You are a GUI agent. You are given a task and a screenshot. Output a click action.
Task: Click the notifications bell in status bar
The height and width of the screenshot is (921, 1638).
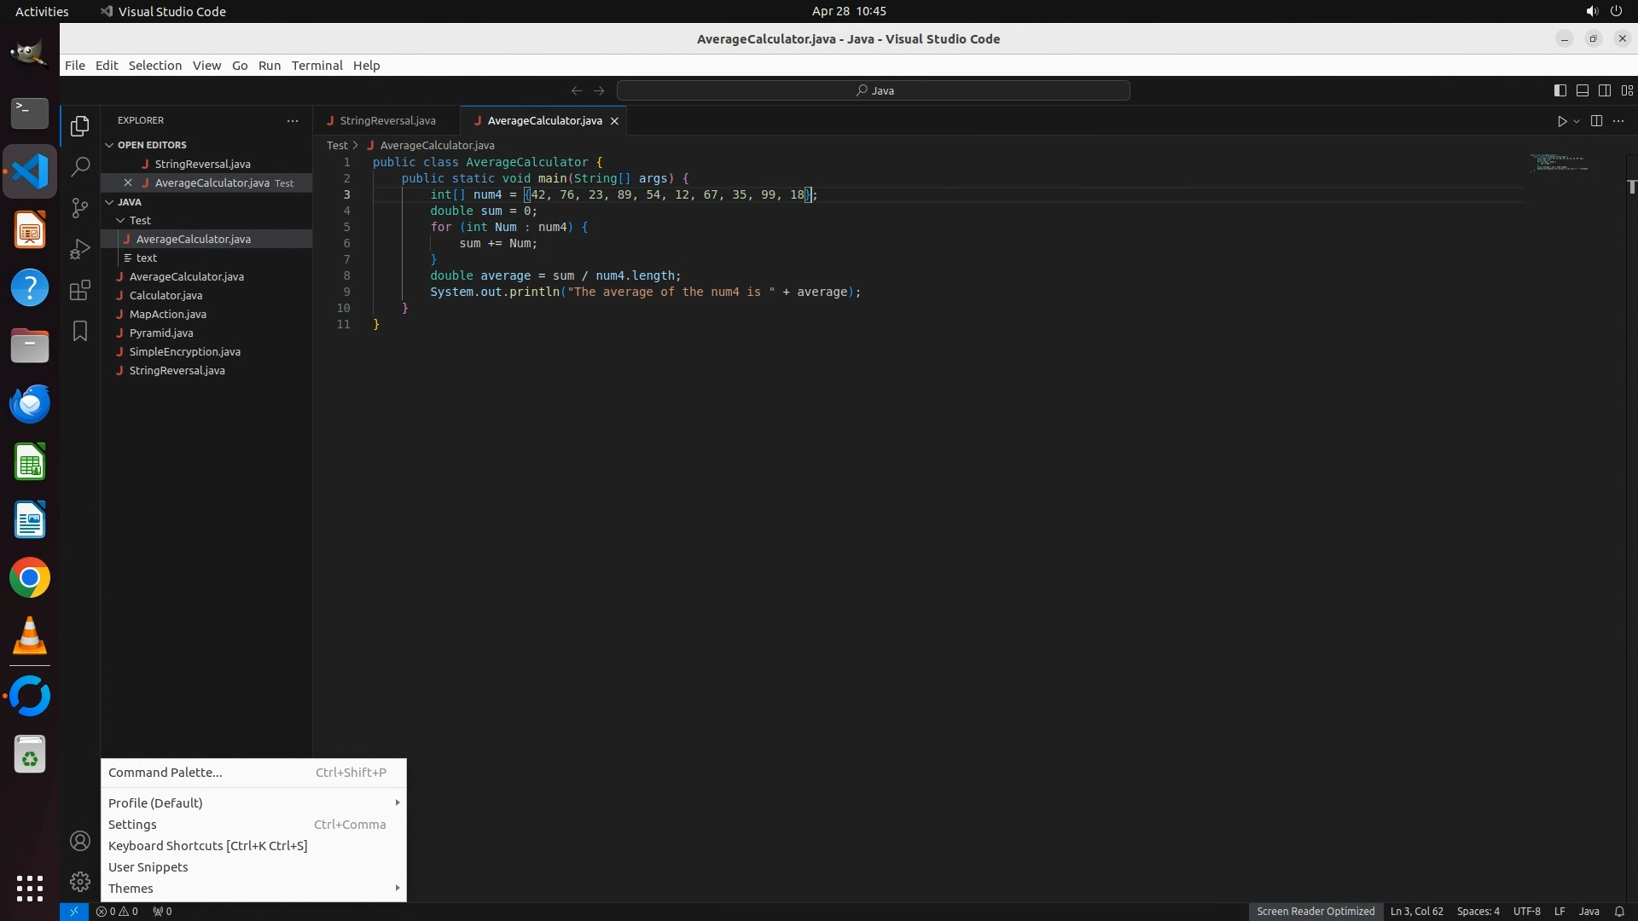pos(1619,911)
